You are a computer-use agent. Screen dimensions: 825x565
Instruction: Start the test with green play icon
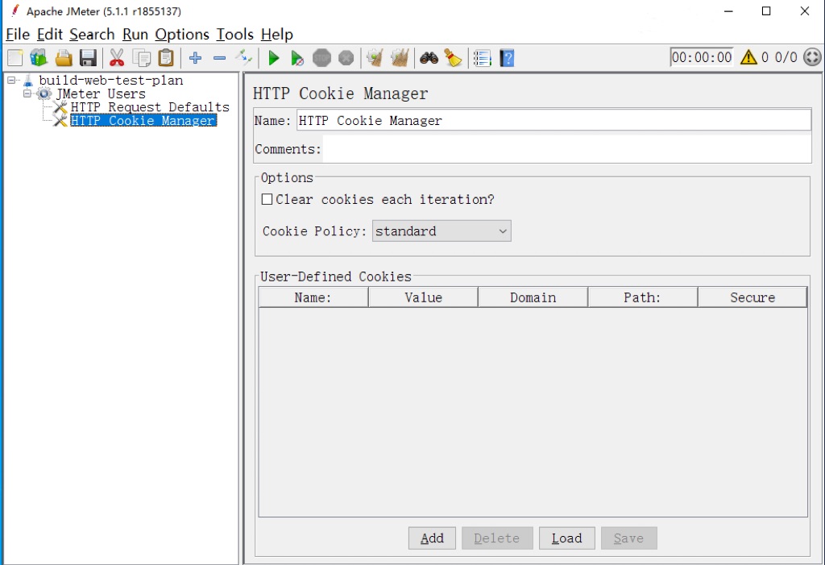[x=273, y=58]
